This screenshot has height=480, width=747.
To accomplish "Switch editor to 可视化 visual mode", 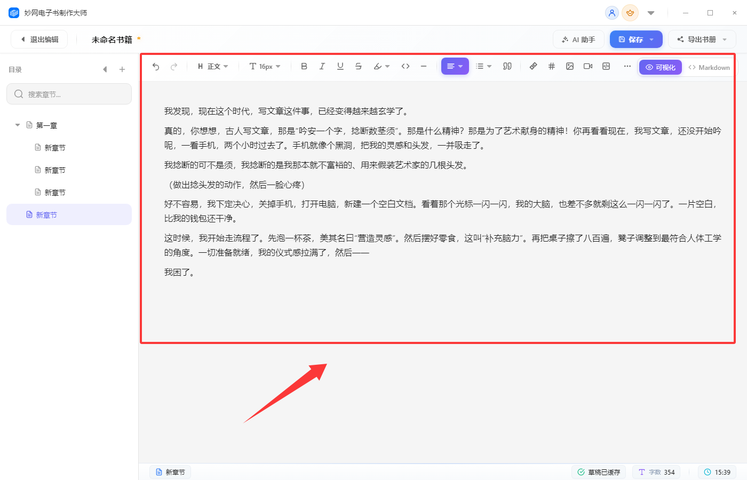I will (661, 68).
